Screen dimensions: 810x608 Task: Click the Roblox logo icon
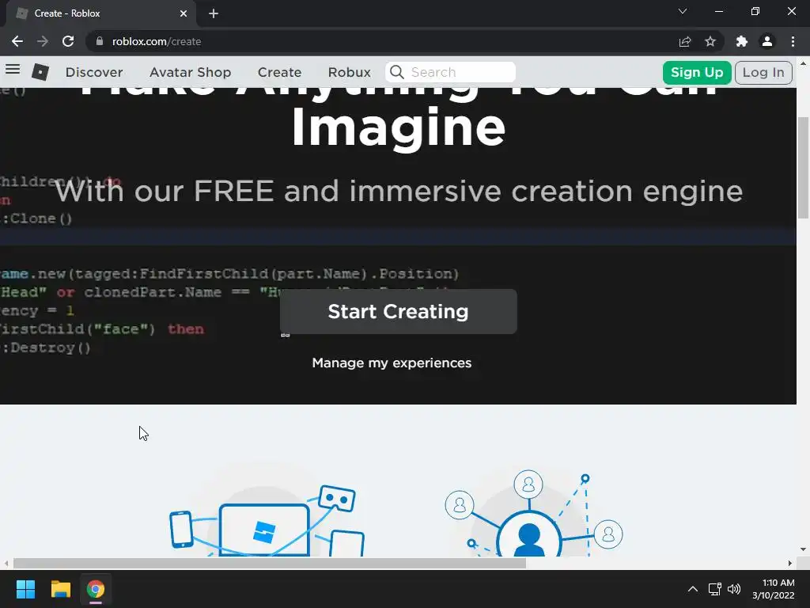pyautogui.click(x=40, y=72)
